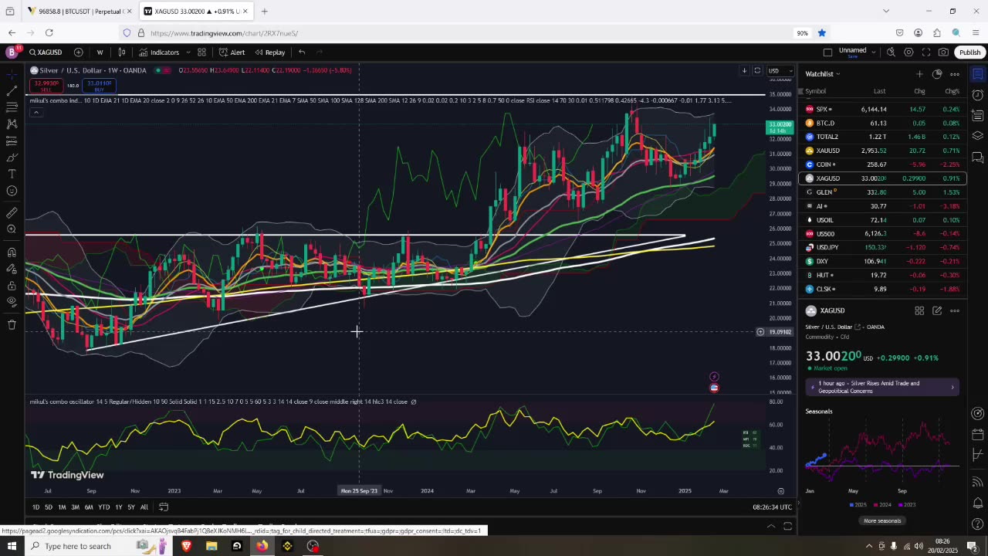Select the crosshair cursor tool
988x556 pixels.
[x=12, y=74]
